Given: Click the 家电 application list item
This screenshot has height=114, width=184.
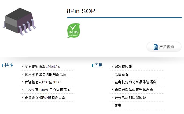Looking at the screenshot, I should pyautogui.click(x=118, y=105).
